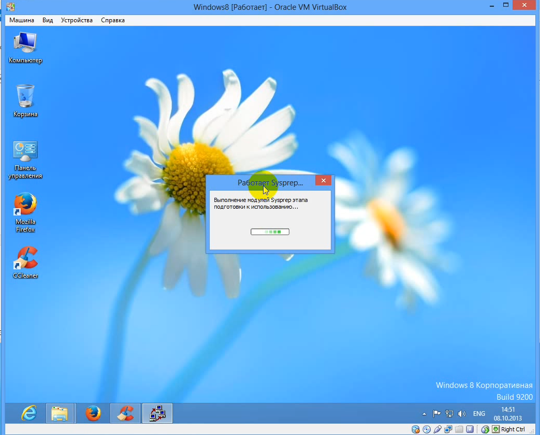Click the VirtualBox window title icon

10,6
